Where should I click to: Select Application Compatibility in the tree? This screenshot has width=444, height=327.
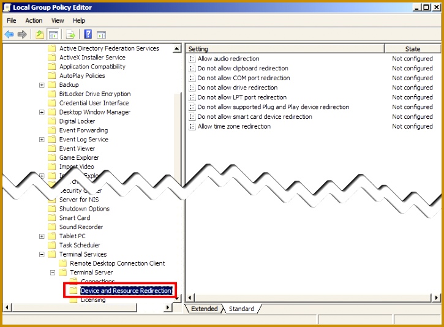click(x=92, y=67)
